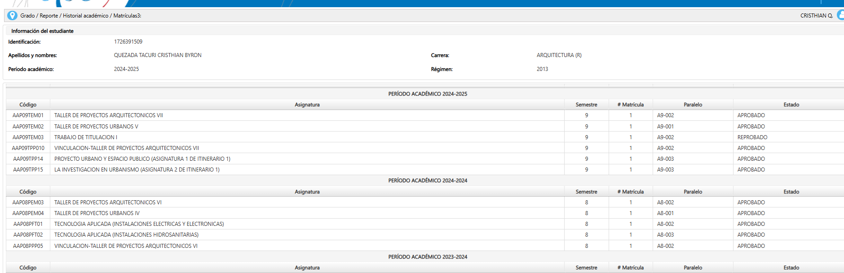
Task: Select code cell AAP09TPP010
Action: pos(28,148)
